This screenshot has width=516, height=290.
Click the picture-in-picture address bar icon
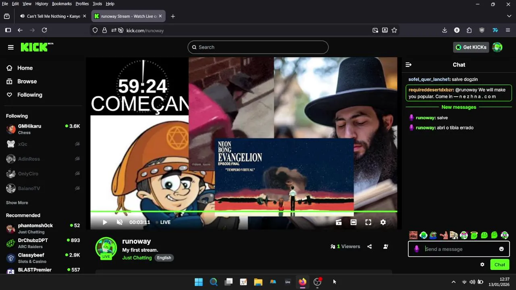[x=375, y=30]
